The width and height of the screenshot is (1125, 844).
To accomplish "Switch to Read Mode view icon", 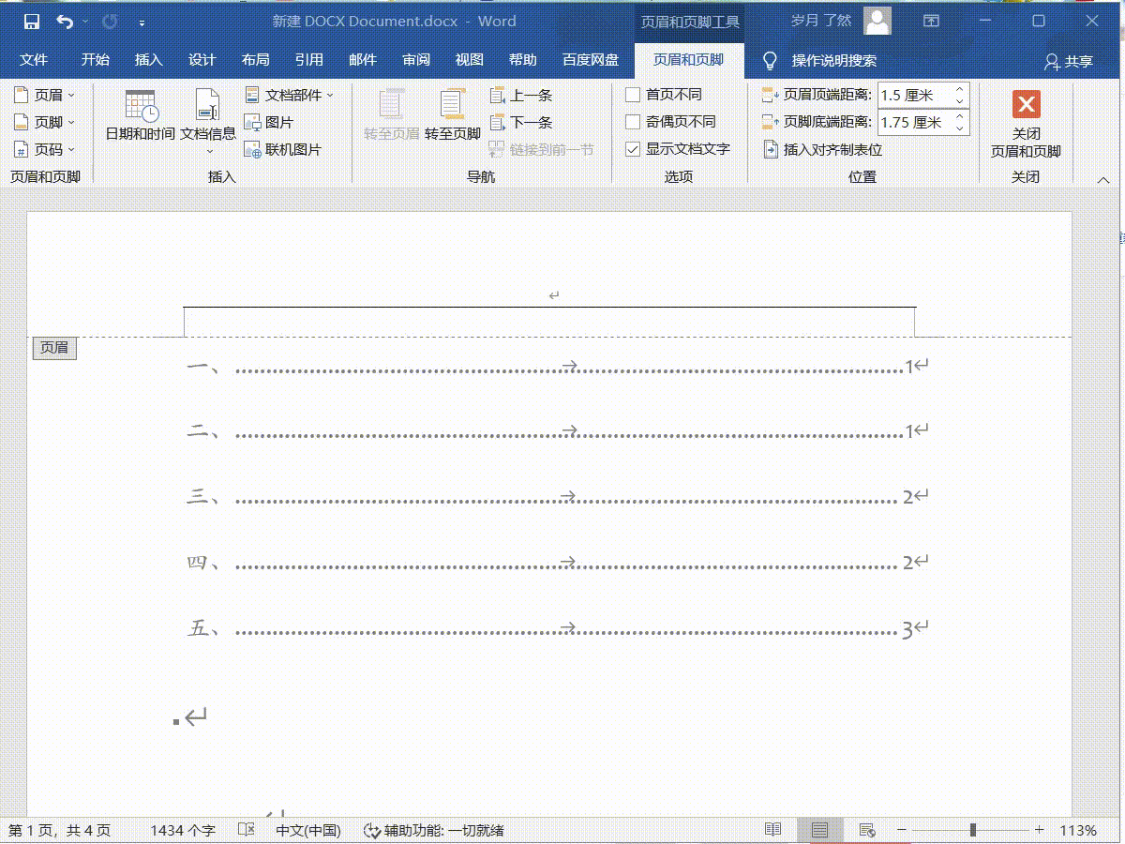I will point(772,830).
